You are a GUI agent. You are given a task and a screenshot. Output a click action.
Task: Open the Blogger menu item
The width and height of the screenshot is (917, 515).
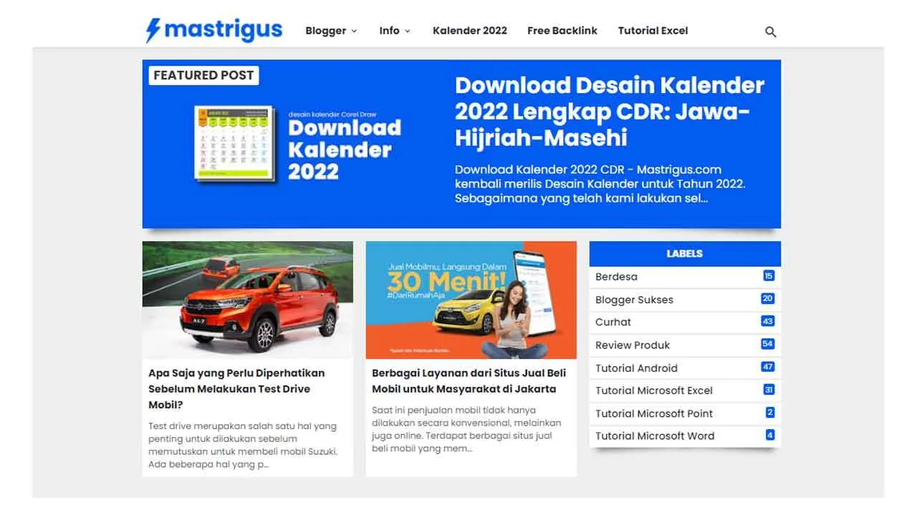pyautogui.click(x=326, y=31)
